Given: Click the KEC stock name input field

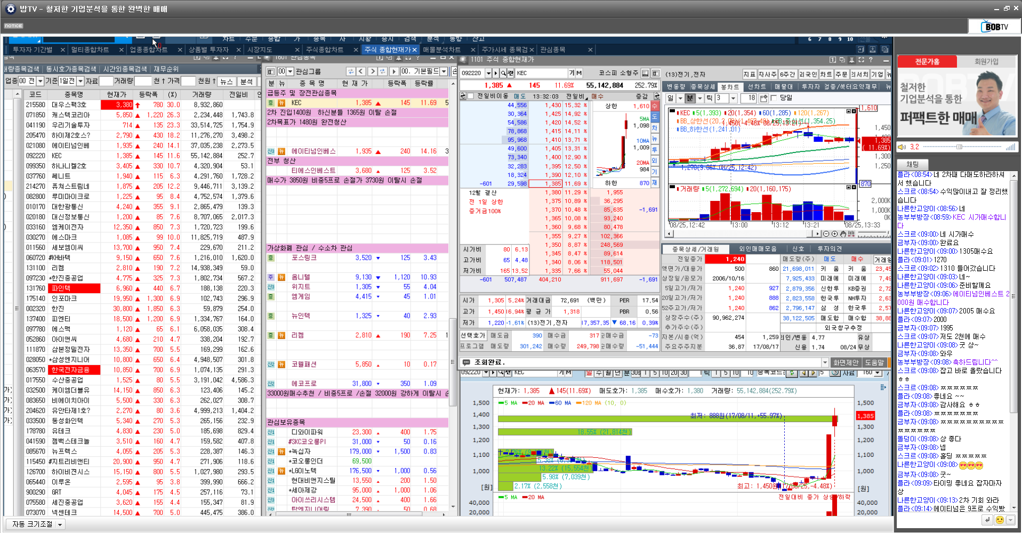Looking at the screenshot, I should click(x=541, y=73).
